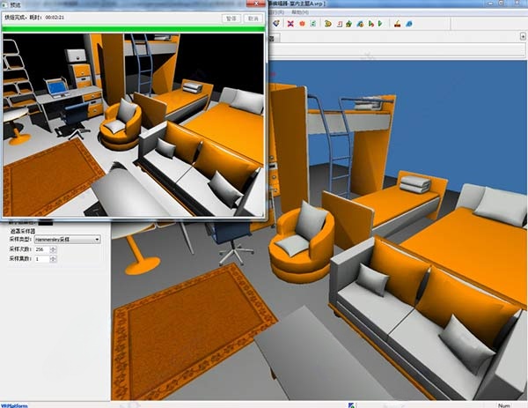Close the baking preview window
The width and height of the screenshot is (528, 408).
(256, 4)
